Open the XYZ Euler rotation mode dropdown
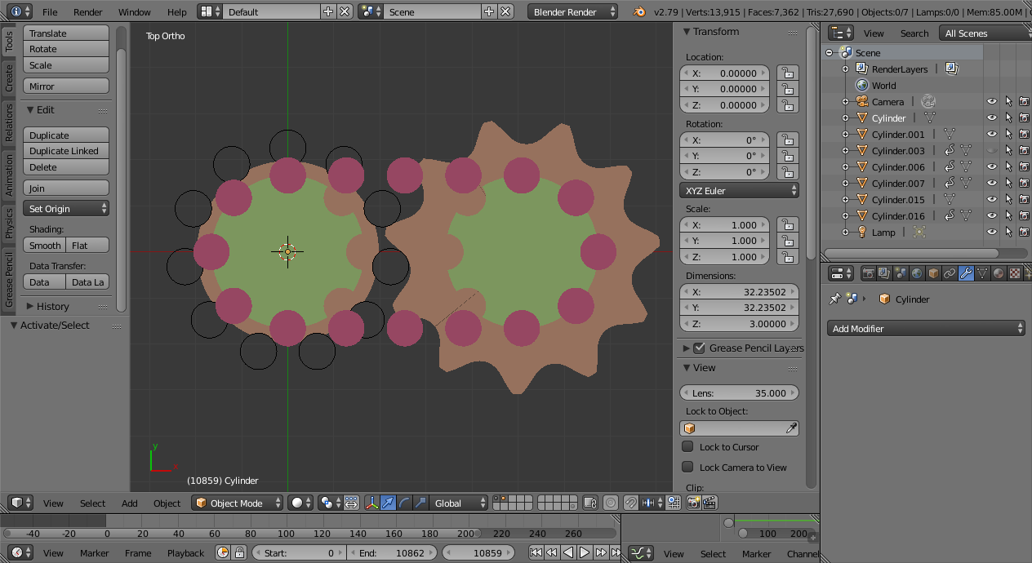Image resolution: width=1032 pixels, height=563 pixels. coord(739,190)
